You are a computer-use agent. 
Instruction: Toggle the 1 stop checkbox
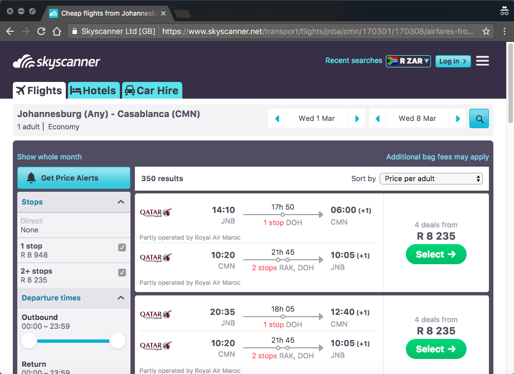click(122, 247)
